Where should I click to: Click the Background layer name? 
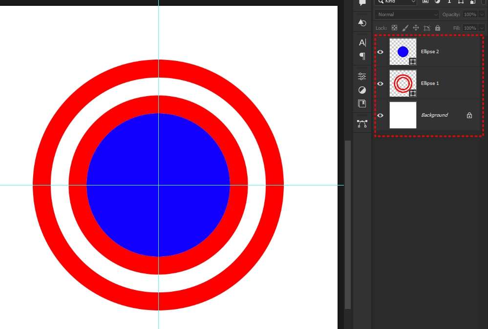(434, 115)
